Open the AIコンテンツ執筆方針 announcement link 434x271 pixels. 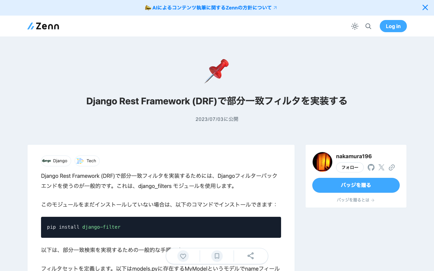pos(211,7)
